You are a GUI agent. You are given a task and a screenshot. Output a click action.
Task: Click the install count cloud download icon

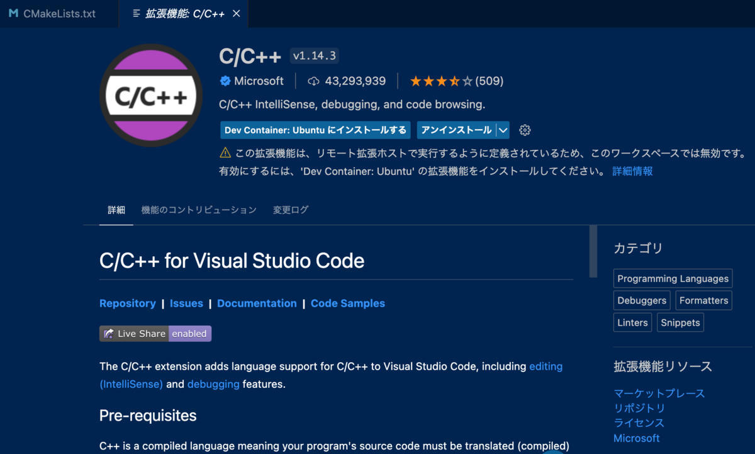click(x=313, y=81)
